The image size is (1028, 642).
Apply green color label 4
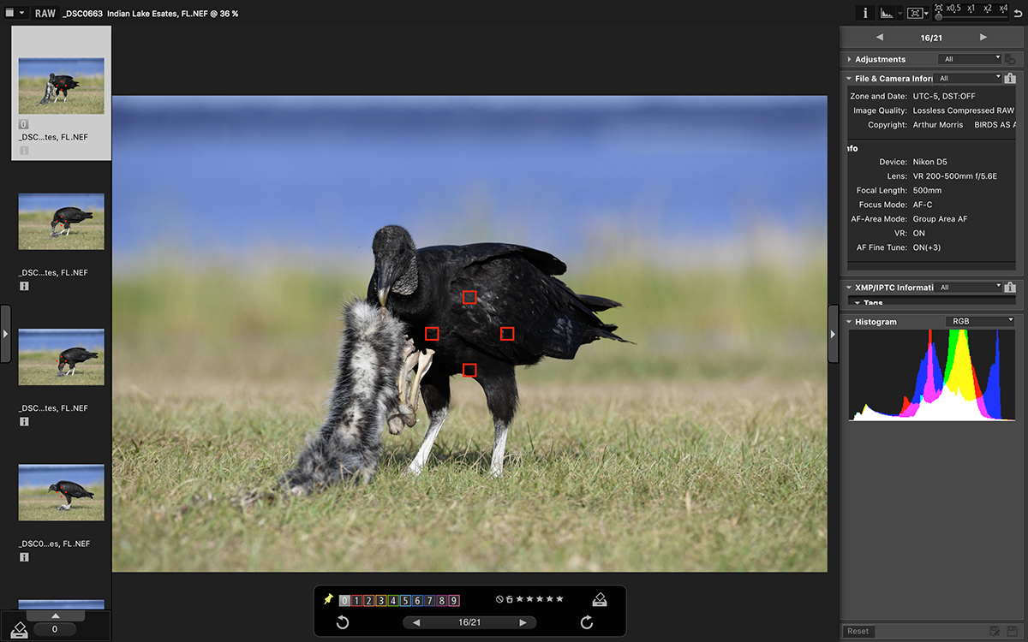coord(393,600)
